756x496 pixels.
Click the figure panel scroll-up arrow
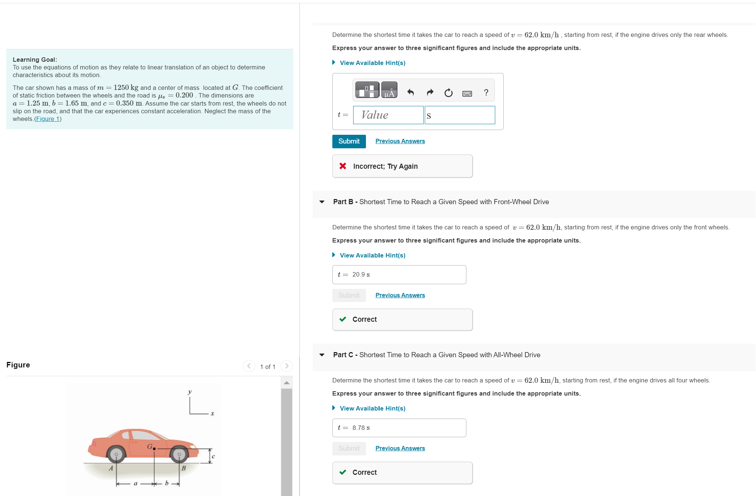[x=287, y=383]
